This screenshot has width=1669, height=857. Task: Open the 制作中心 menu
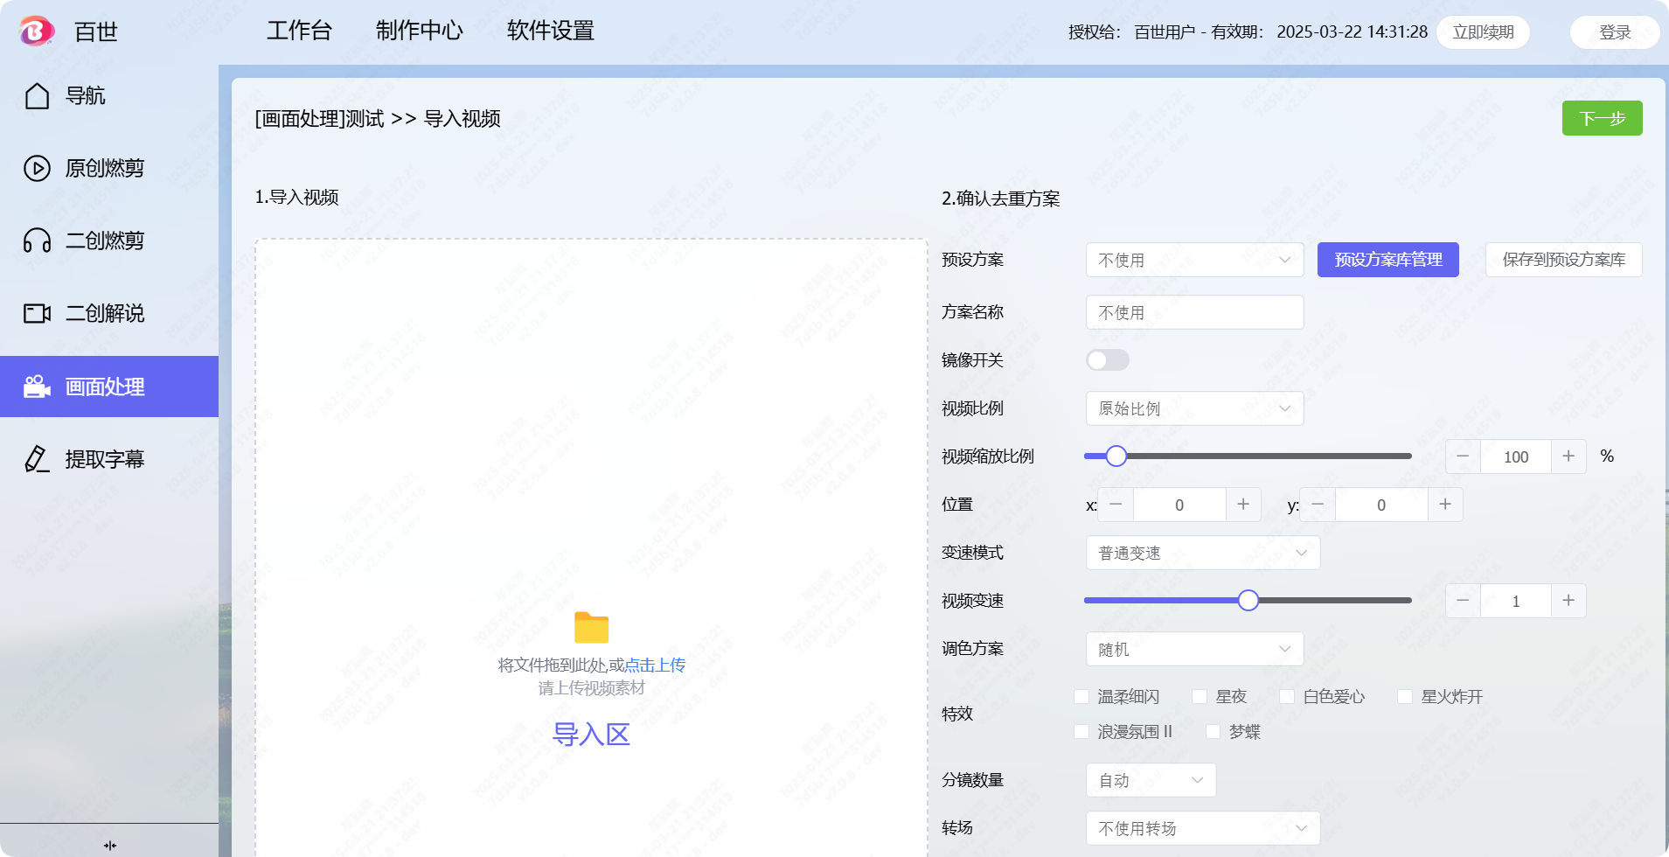tap(419, 31)
